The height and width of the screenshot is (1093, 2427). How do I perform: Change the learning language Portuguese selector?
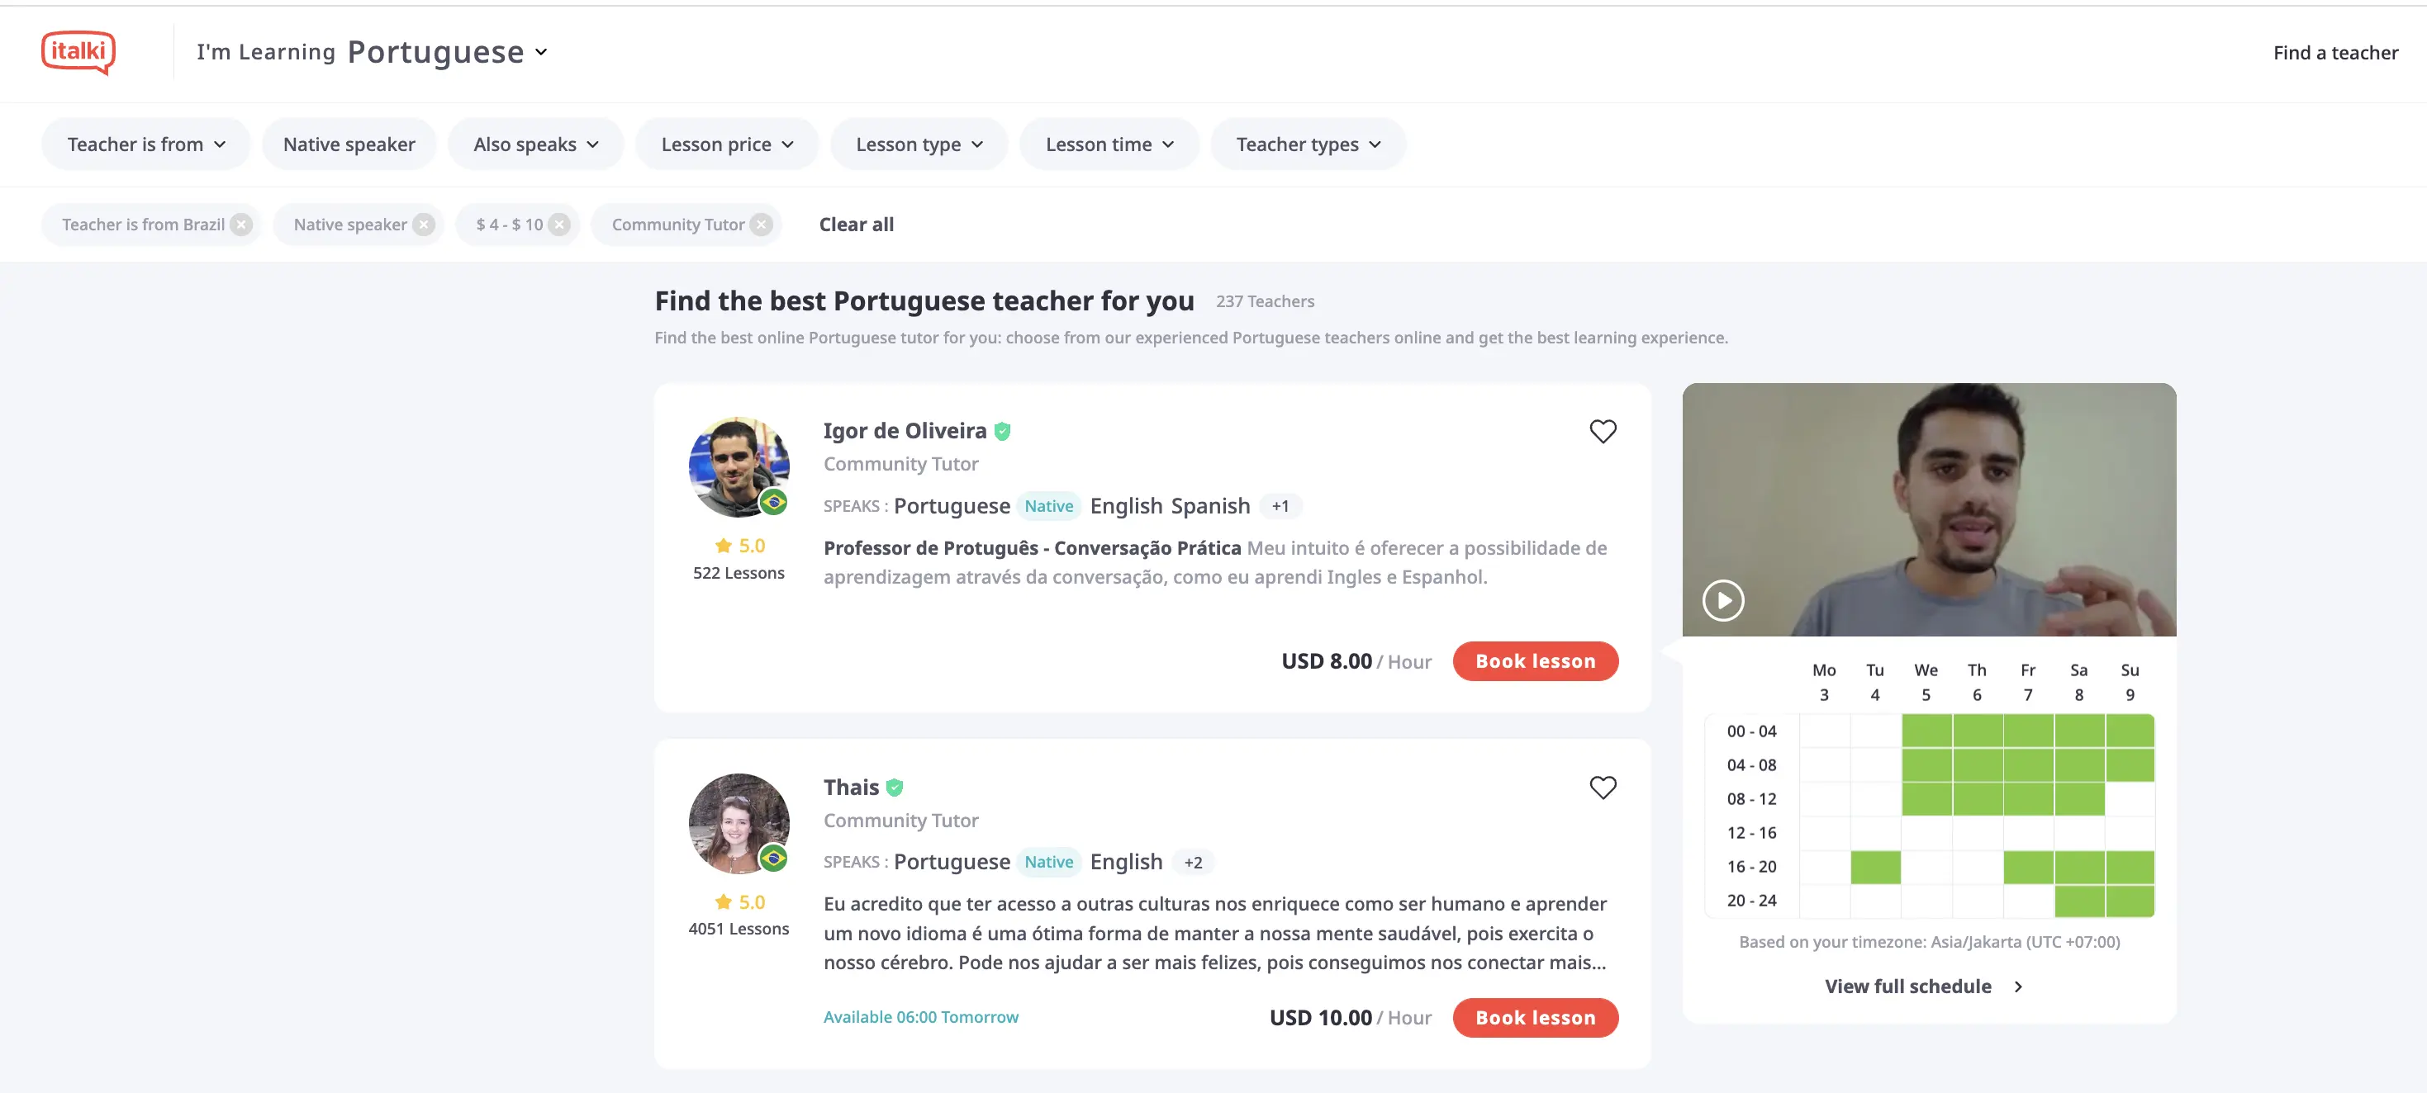447,52
